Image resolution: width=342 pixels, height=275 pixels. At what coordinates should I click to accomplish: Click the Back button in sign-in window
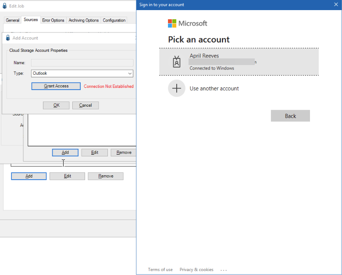290,116
